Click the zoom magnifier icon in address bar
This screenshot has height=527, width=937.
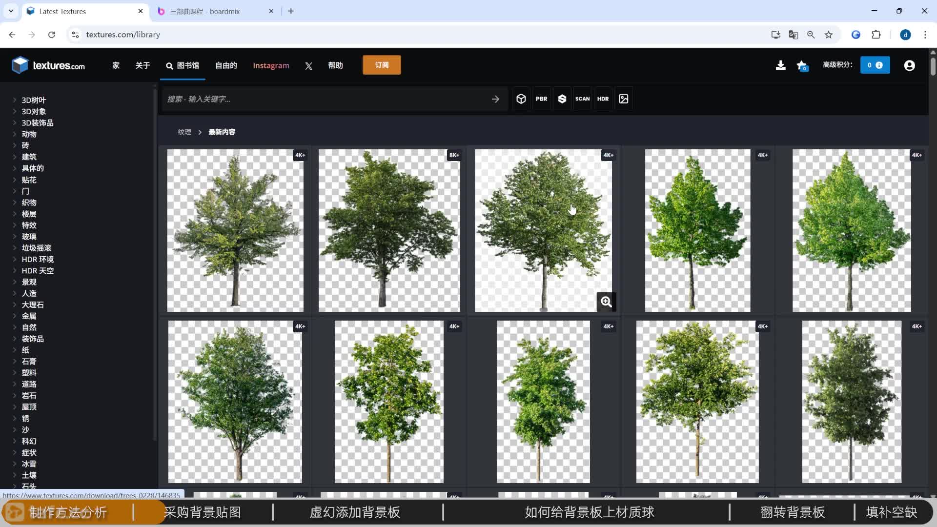(x=811, y=35)
